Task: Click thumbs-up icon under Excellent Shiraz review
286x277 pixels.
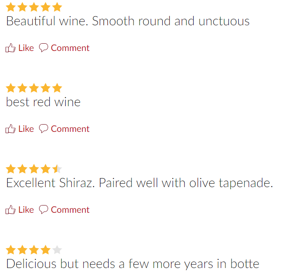Action: tap(11, 210)
